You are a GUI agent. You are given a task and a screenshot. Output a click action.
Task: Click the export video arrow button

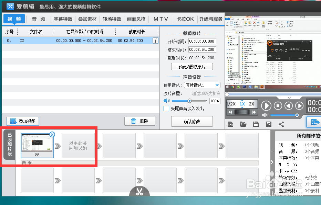click(x=314, y=122)
